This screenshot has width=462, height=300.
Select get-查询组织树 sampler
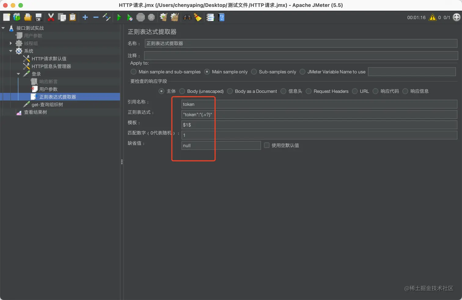[x=47, y=104]
